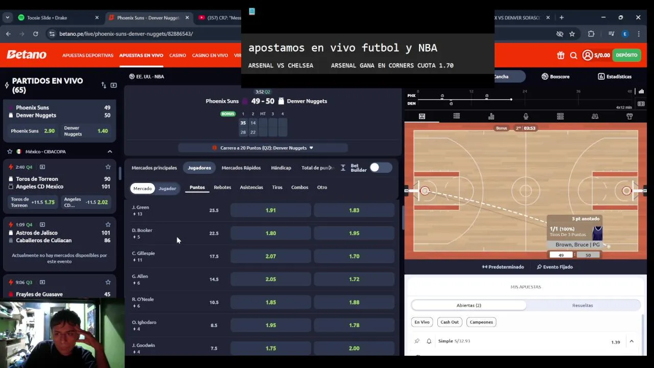The height and width of the screenshot is (368, 654).
Task: Open the microphone commentary icon
Action: tap(526, 117)
